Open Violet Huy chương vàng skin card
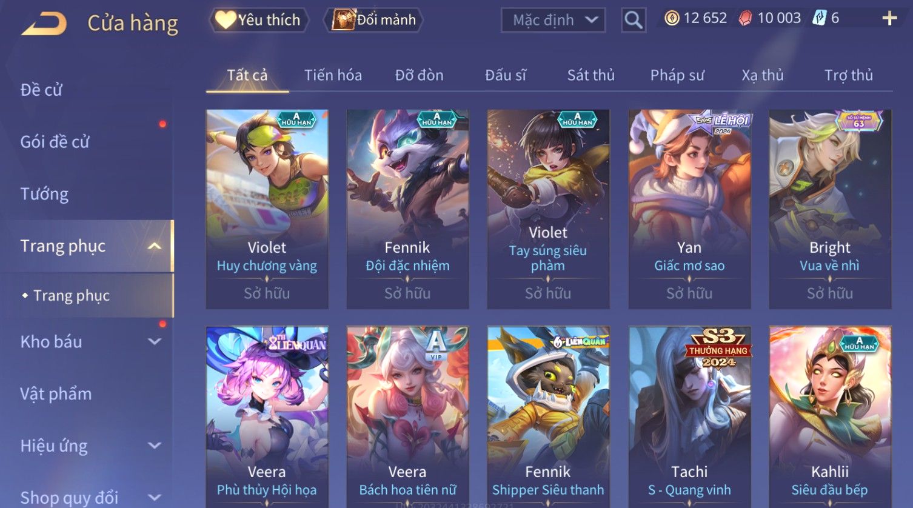 pos(267,209)
